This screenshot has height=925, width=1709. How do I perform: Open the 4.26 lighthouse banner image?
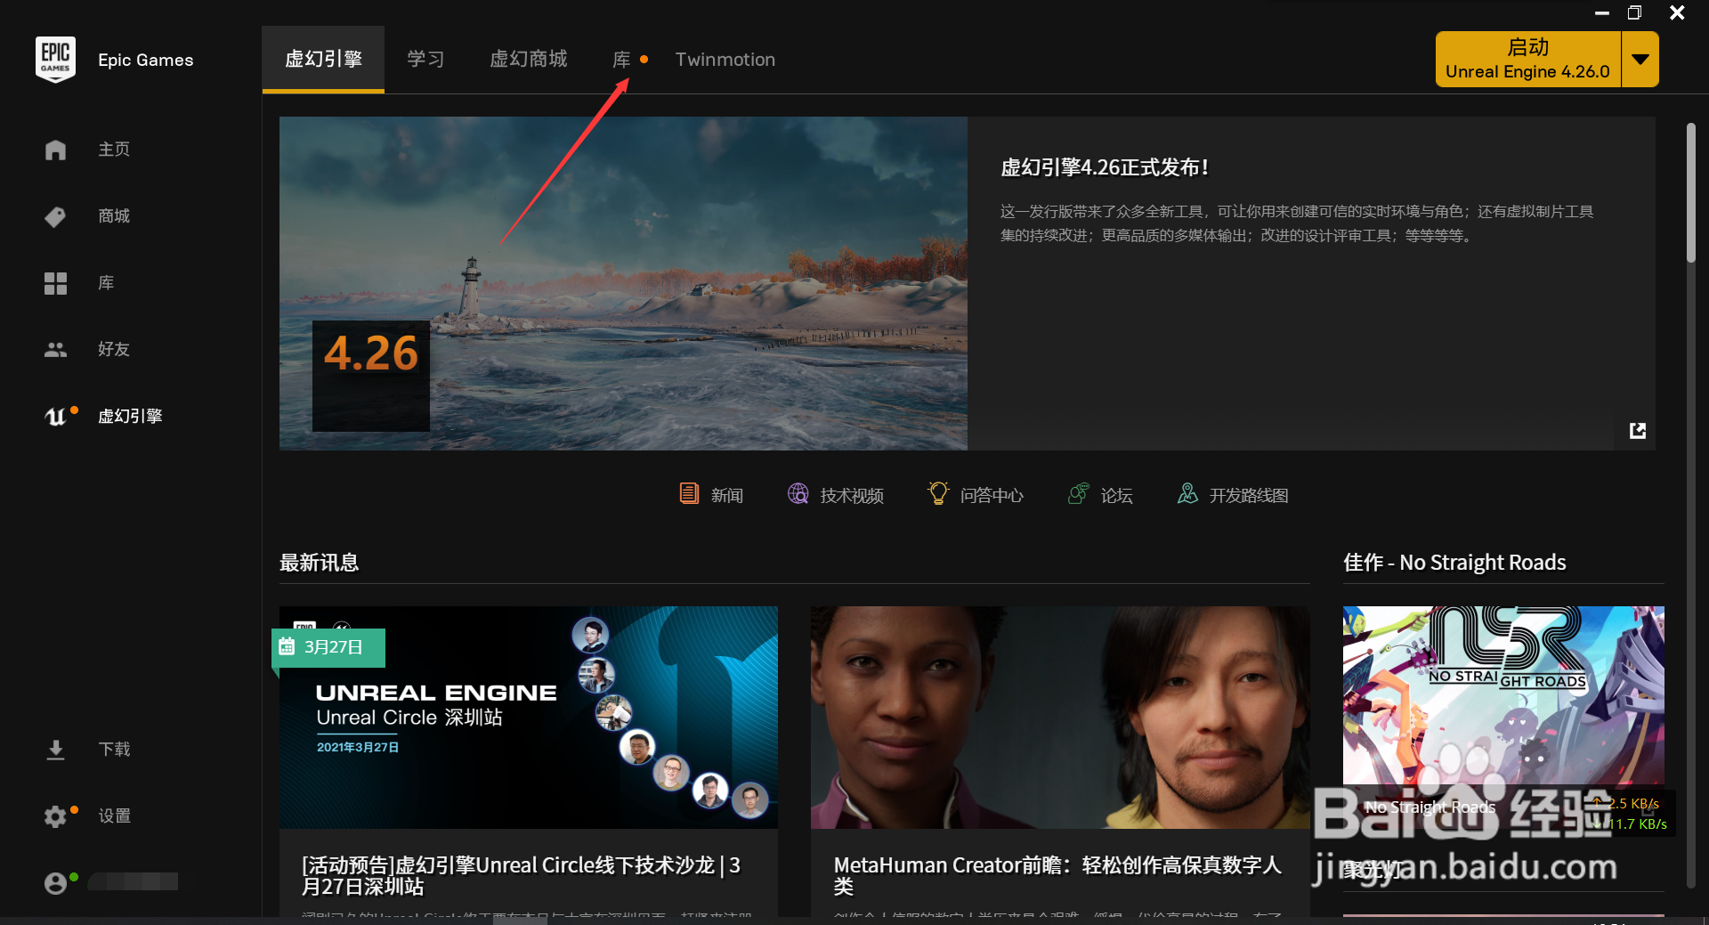[623, 283]
